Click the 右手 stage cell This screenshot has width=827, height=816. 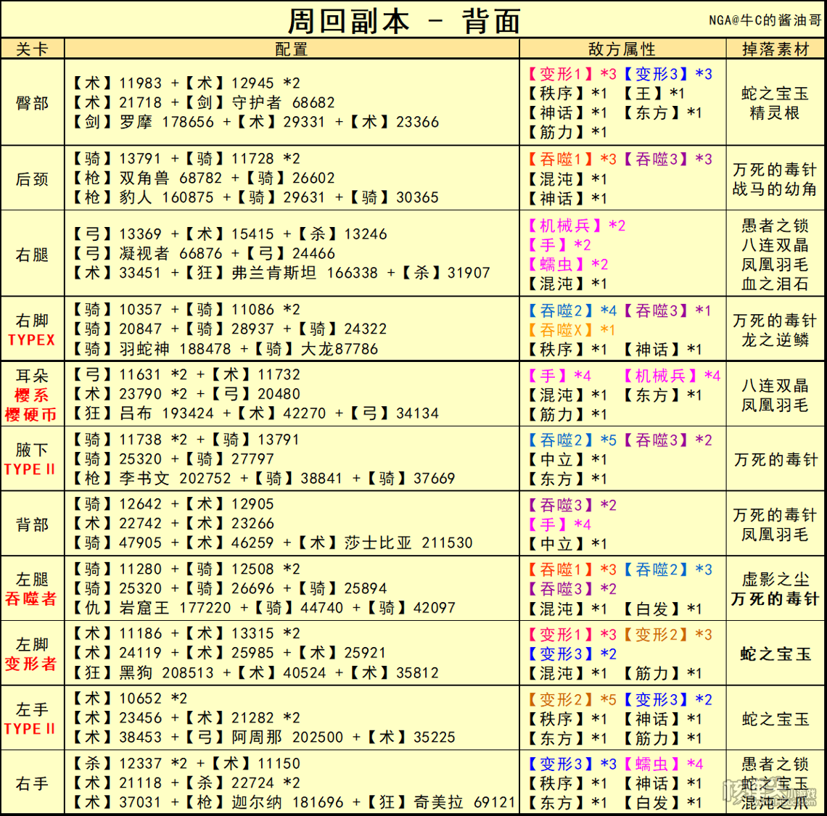coord(32,783)
